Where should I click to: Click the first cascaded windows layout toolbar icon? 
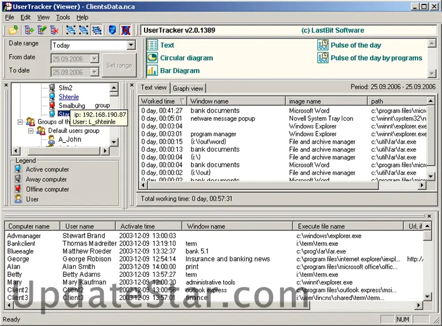pyautogui.click(x=70, y=30)
